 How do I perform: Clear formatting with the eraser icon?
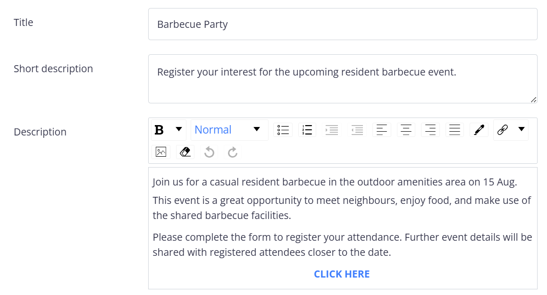[185, 152]
